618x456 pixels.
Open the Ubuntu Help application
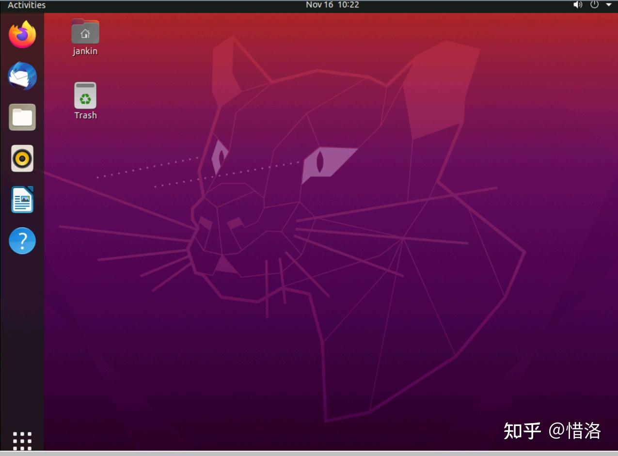(22, 240)
